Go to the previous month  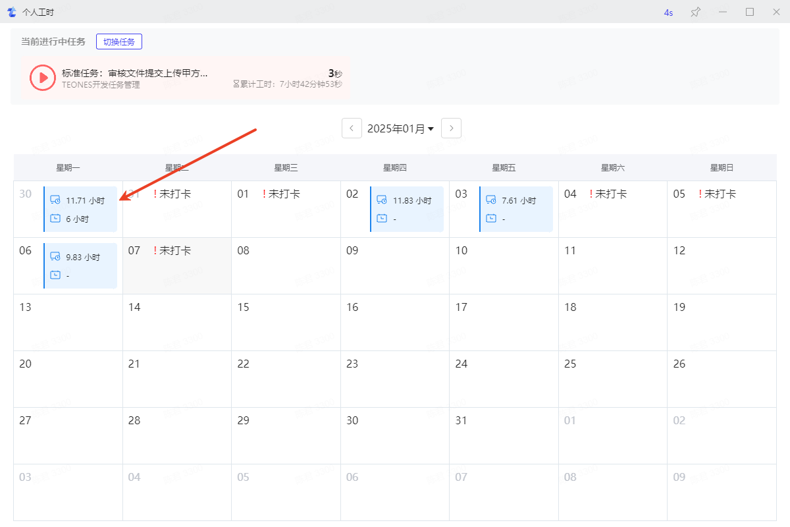pos(352,128)
